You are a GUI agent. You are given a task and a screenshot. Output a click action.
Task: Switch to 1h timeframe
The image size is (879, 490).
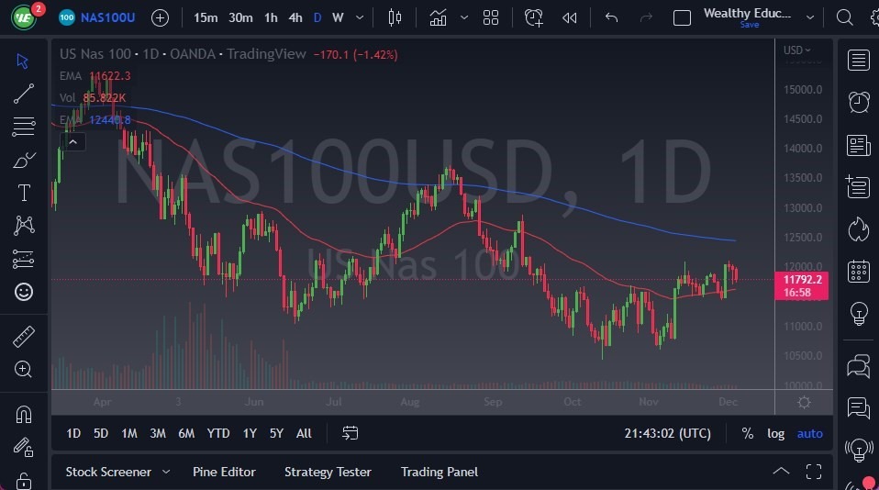pos(271,18)
